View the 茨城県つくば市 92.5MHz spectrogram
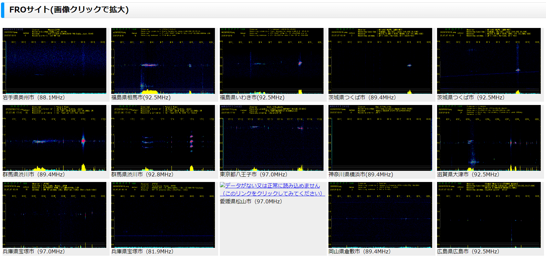 coord(489,61)
